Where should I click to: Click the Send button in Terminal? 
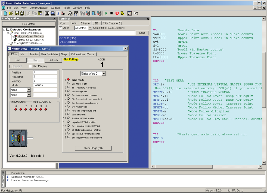142,33
